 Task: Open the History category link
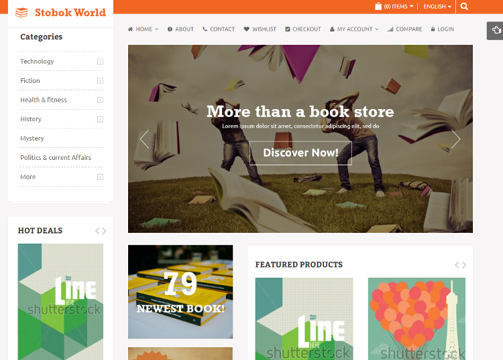31,119
